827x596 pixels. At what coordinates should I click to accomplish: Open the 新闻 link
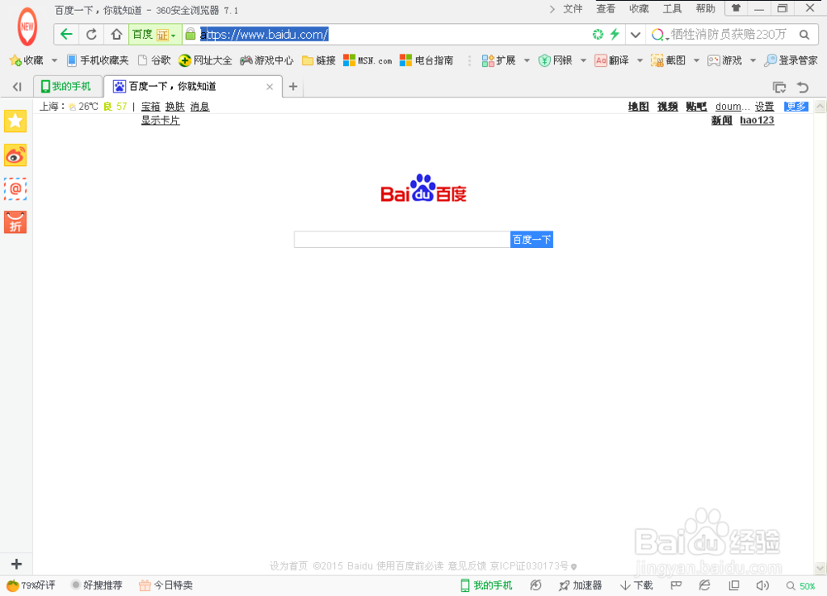721,120
